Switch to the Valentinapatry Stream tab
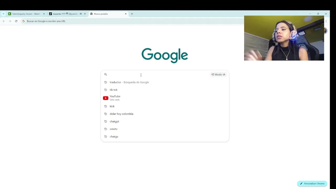 (x=26, y=14)
